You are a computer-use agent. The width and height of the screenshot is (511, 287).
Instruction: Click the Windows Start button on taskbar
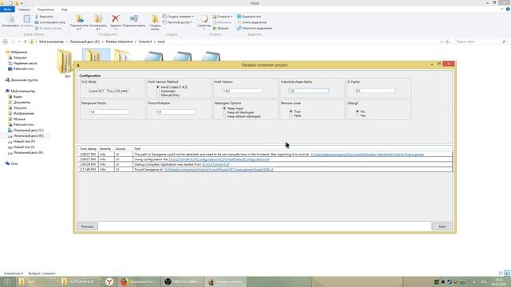tap(7, 281)
